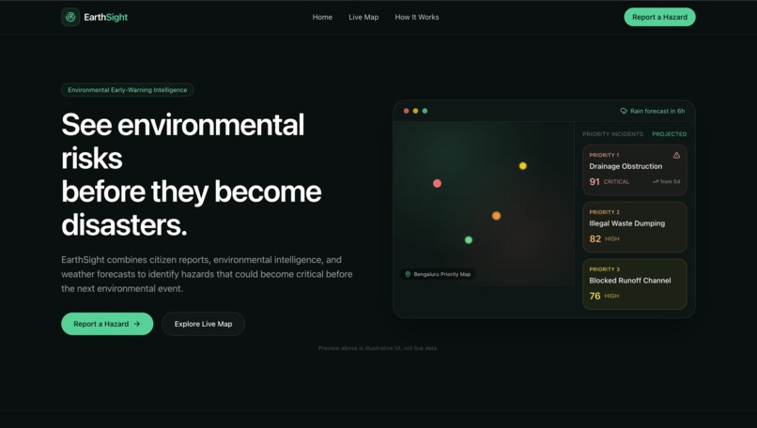Click the Rain forecast in 6h label
Viewport: 757px width, 428px height.
click(657, 111)
